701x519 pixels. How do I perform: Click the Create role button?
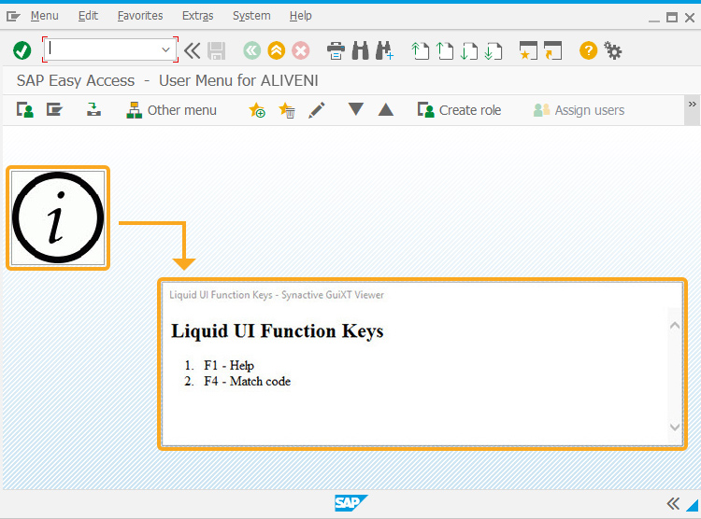[x=459, y=110]
